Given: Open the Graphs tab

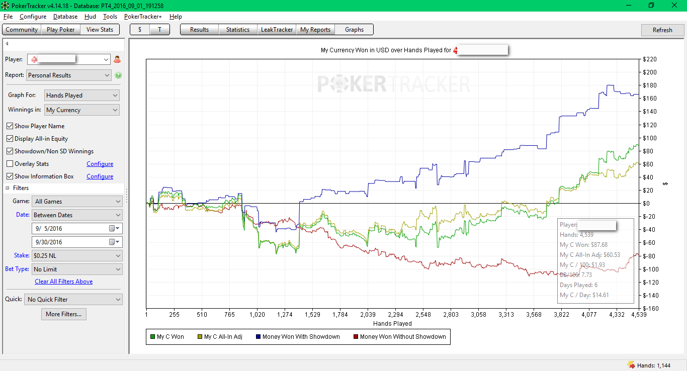Looking at the screenshot, I should click(x=354, y=30).
